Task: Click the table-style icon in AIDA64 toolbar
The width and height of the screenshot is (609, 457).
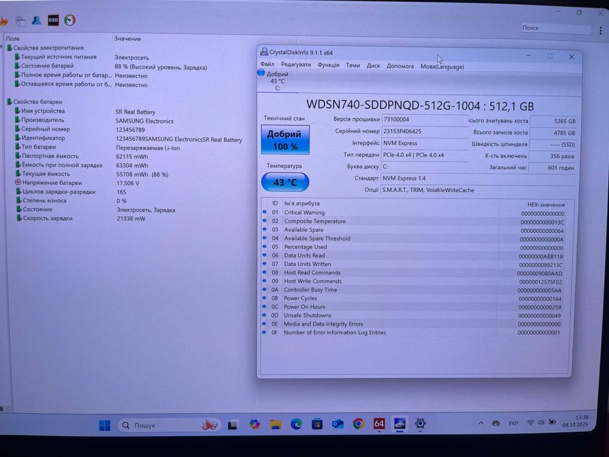Action: (21, 21)
